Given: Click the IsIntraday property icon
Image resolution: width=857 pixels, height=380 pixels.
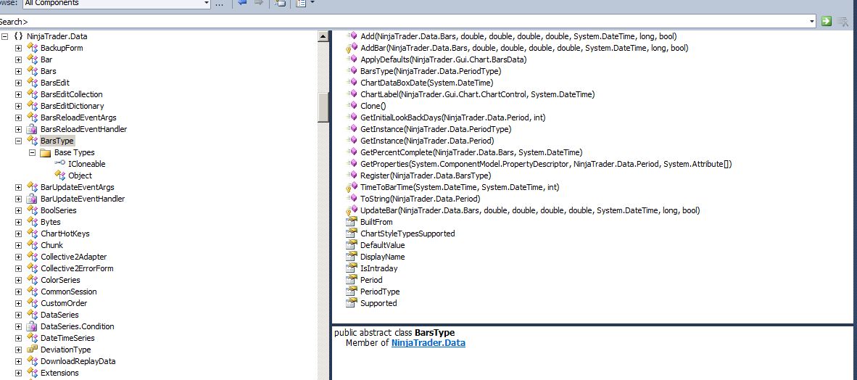Looking at the screenshot, I should point(352,268).
